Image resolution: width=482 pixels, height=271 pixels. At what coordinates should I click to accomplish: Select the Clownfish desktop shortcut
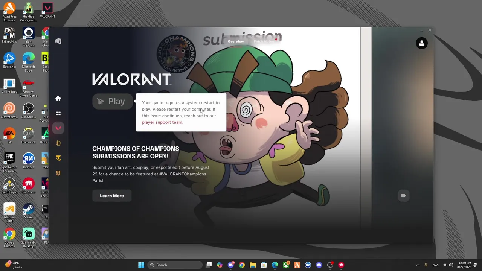pos(9,111)
